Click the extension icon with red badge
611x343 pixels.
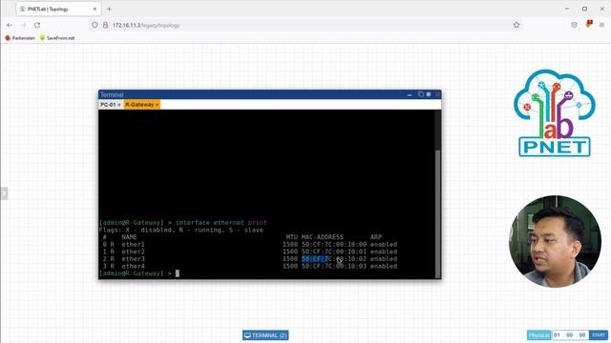coord(589,24)
